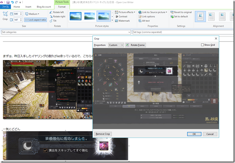Click the height input field 147
Image resolution: width=235 pixels, height=163 pixels.
(17, 20)
